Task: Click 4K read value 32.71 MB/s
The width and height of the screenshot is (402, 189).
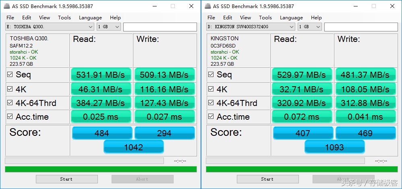Action: coord(302,89)
